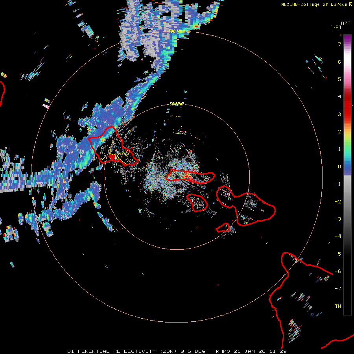Screen dimensions: 354x354
Task: Select the 100 NMI range ring label
Action: [x=177, y=31]
